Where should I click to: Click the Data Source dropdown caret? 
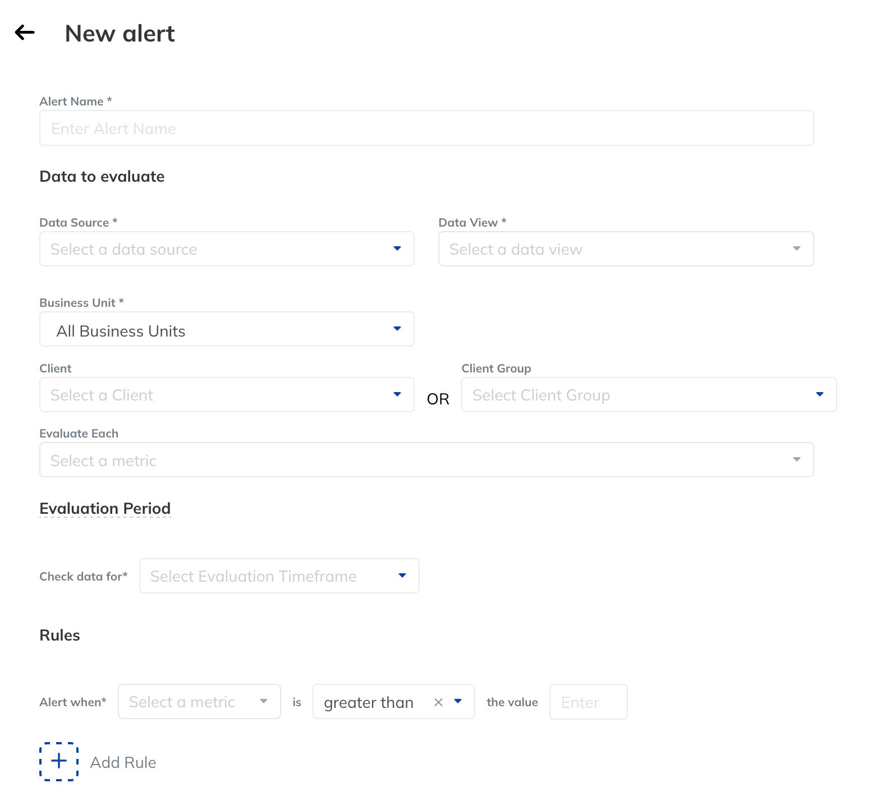pyautogui.click(x=397, y=248)
